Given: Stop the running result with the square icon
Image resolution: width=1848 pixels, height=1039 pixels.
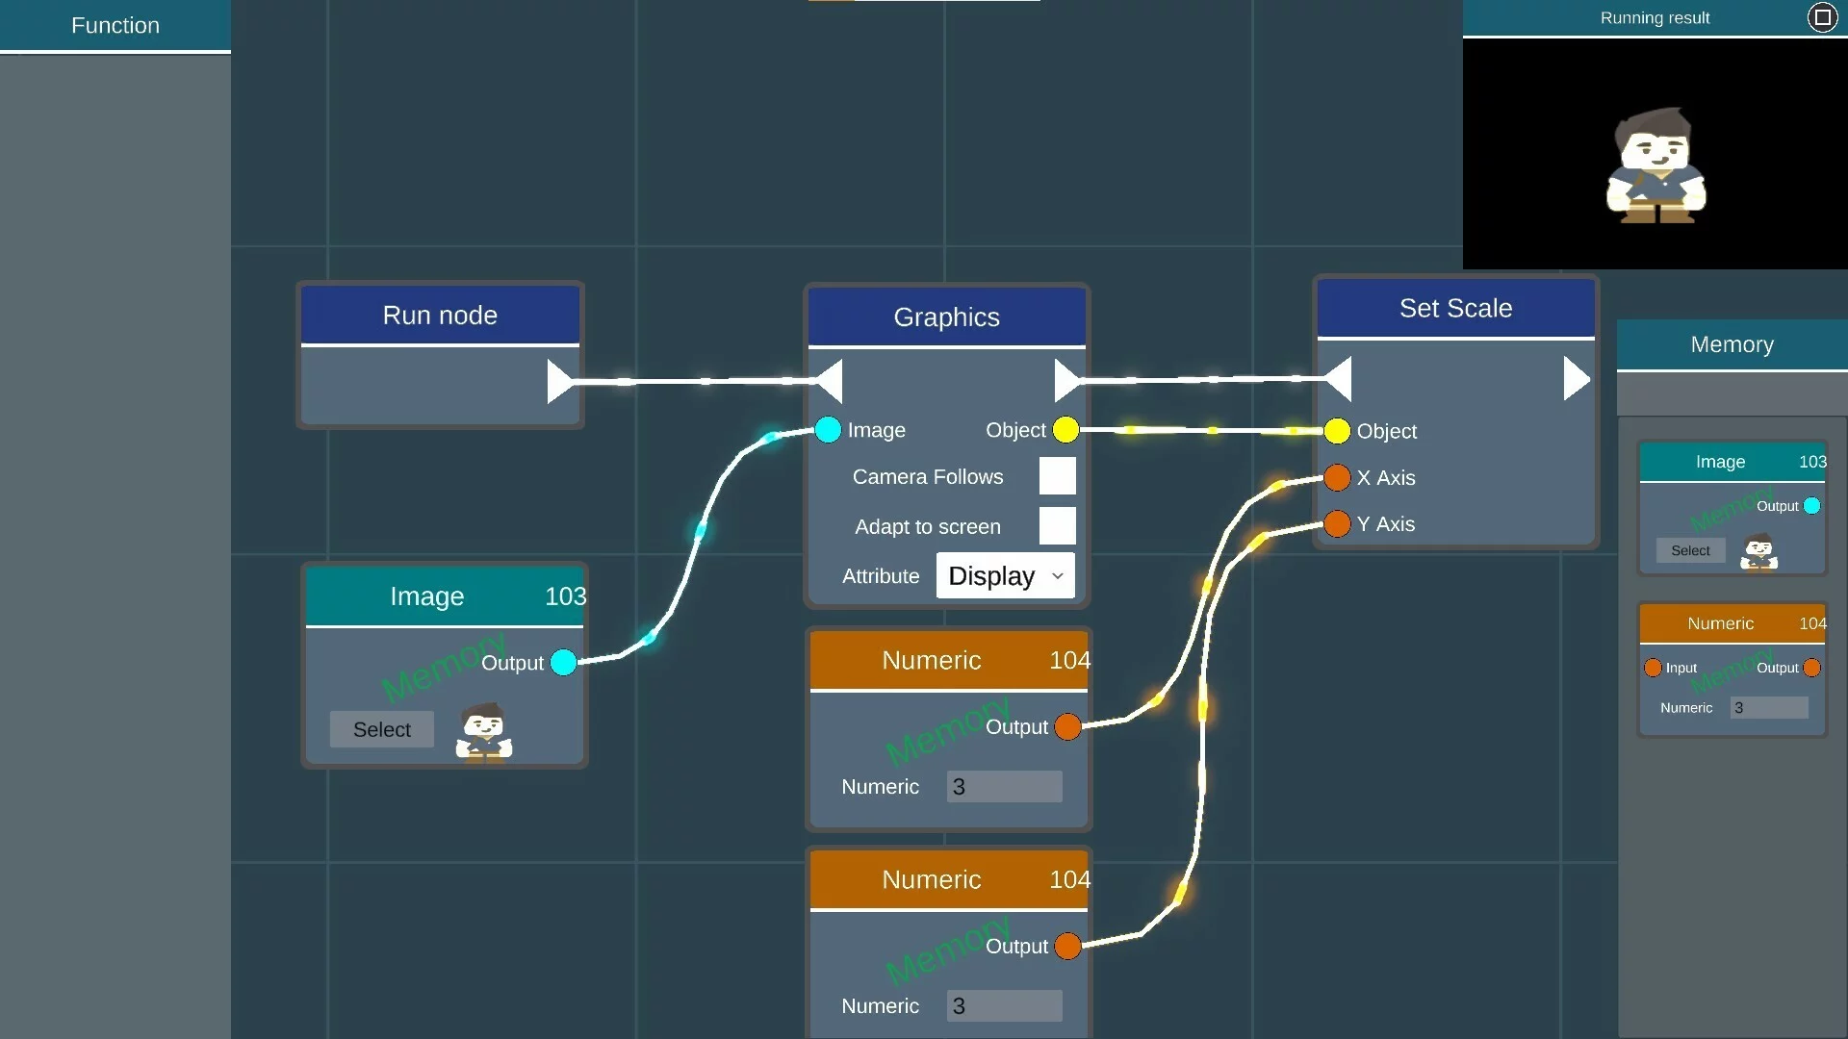Looking at the screenshot, I should [x=1822, y=17].
